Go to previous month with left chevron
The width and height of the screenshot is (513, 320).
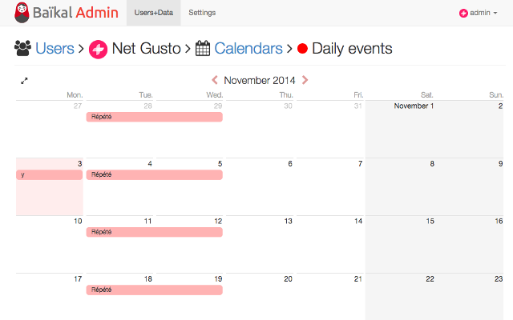(215, 80)
